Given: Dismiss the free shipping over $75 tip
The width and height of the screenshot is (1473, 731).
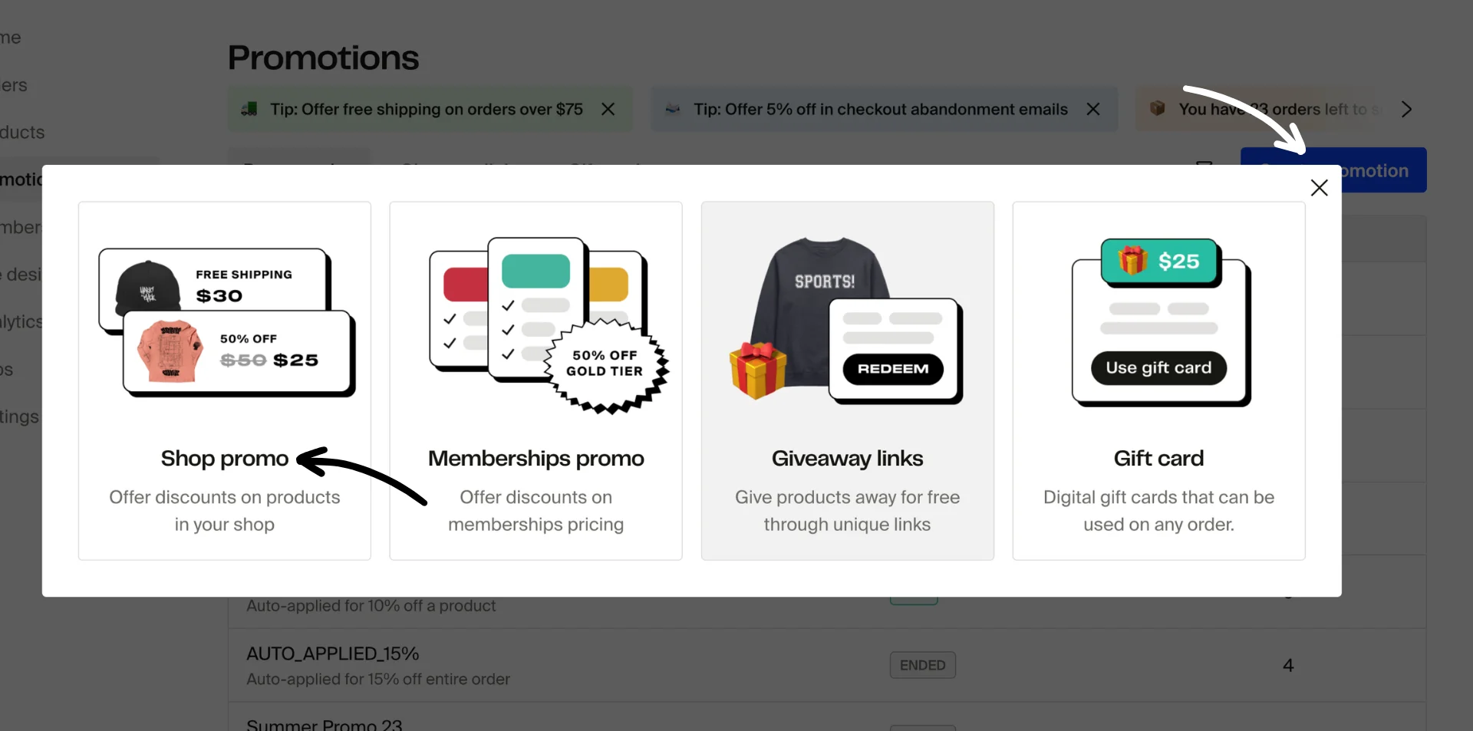Looking at the screenshot, I should (608, 109).
